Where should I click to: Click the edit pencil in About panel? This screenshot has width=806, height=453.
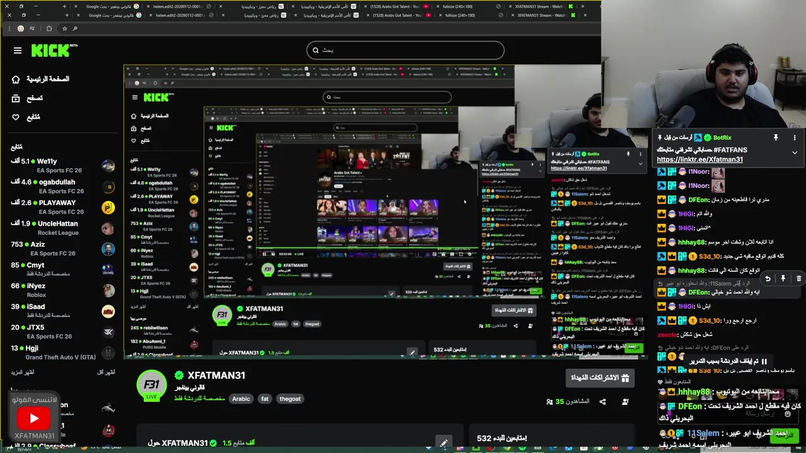(x=443, y=443)
